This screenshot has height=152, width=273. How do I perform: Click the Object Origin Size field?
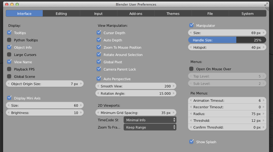(x=45, y=84)
